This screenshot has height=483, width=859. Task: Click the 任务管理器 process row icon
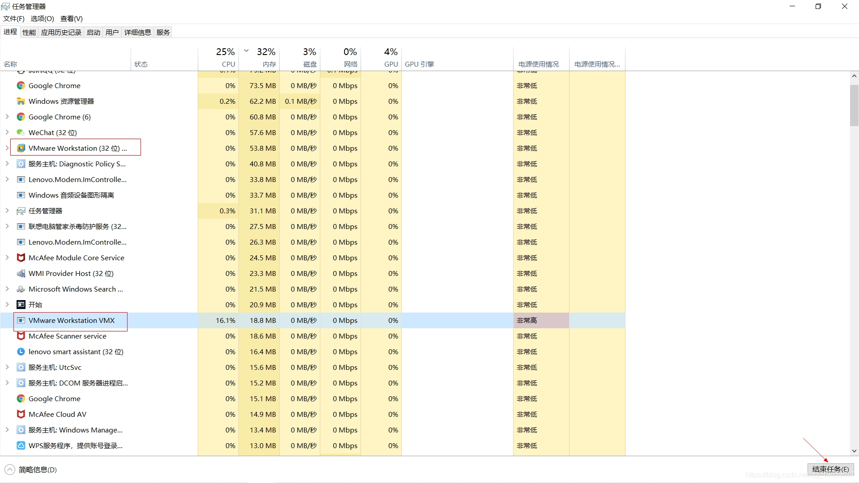(x=21, y=211)
